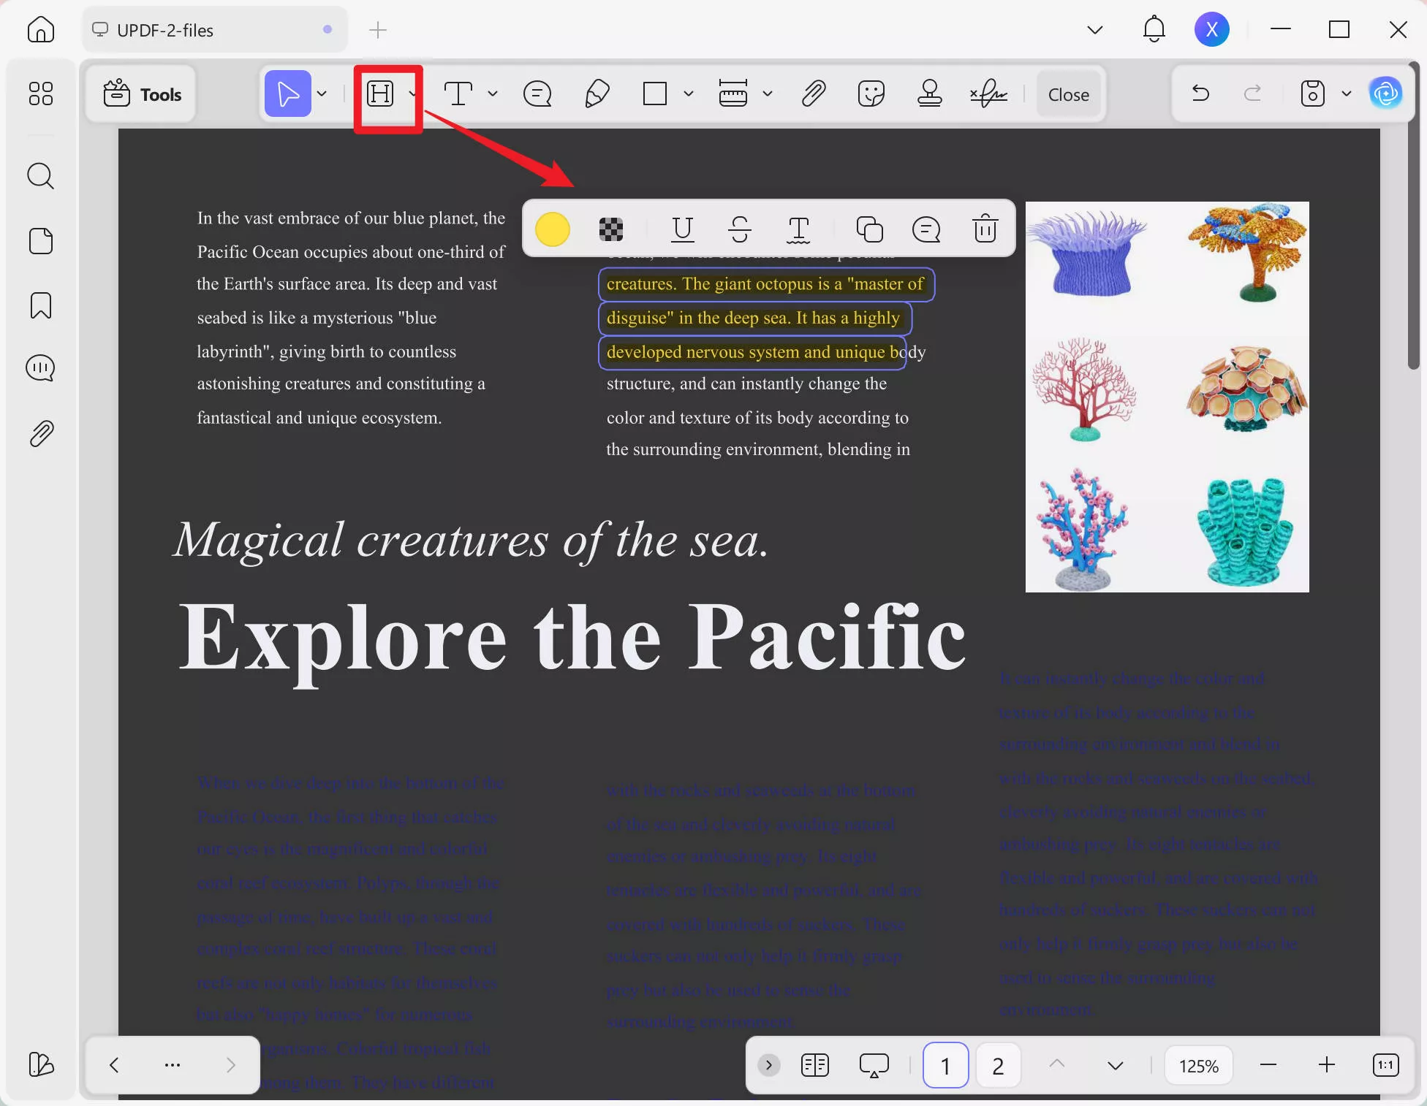Expand the rectangle shape dropdown arrow
This screenshot has height=1106, width=1427.
pyautogui.click(x=688, y=94)
